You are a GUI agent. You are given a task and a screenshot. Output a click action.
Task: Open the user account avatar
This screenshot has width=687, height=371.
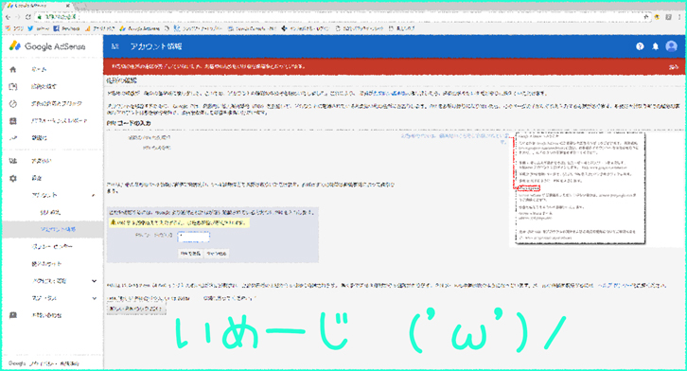tap(671, 46)
